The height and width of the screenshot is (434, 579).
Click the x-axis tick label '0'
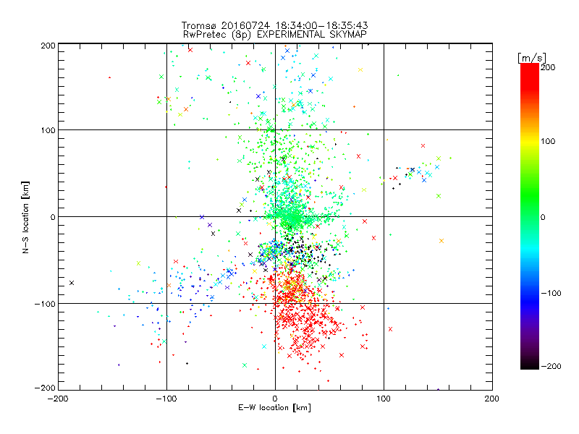click(275, 399)
